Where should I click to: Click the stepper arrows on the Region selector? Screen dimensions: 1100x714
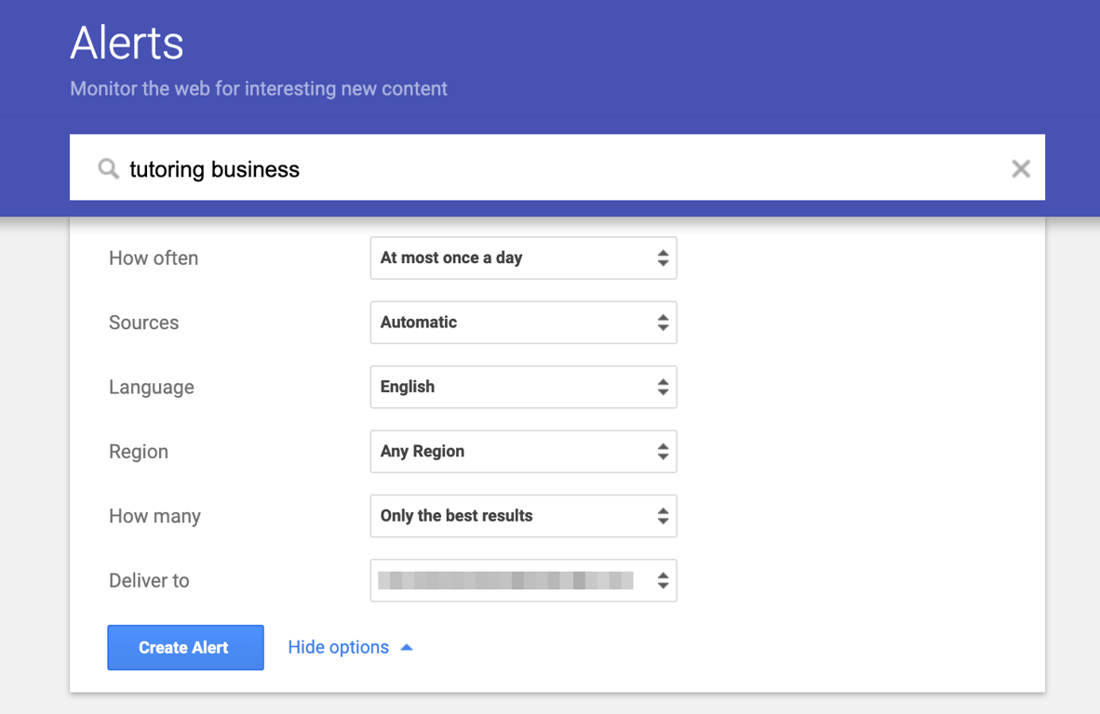click(664, 451)
